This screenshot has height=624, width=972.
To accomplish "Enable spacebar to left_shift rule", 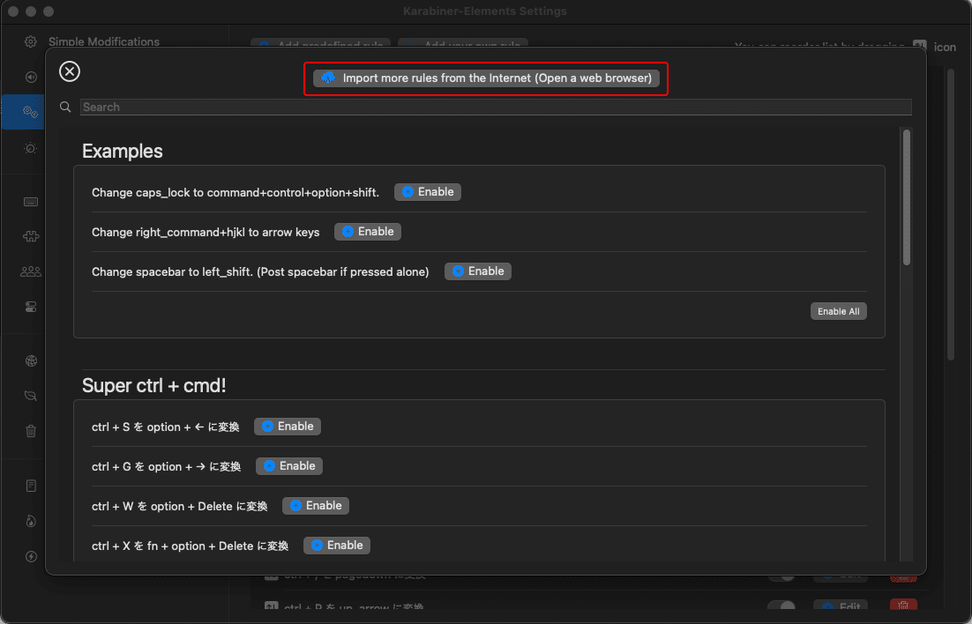I will coord(478,271).
